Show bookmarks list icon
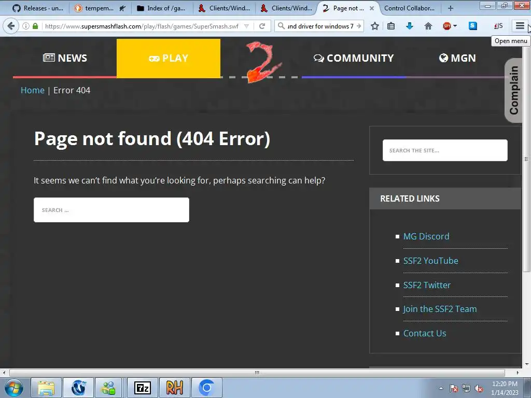This screenshot has height=398, width=531. click(391, 26)
